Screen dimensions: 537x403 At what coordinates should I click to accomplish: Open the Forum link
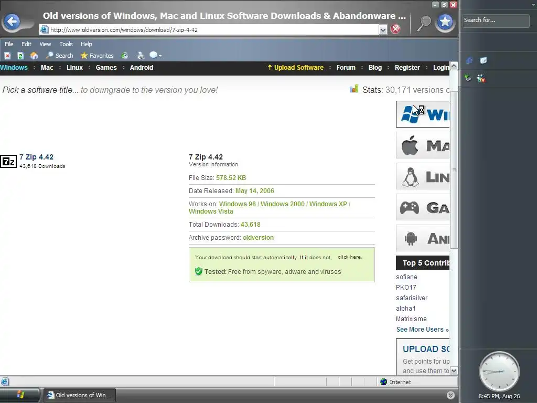tap(346, 68)
